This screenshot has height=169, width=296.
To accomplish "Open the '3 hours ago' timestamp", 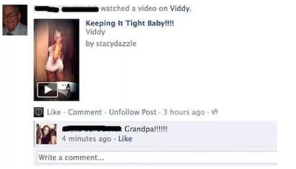I will 184,112.
